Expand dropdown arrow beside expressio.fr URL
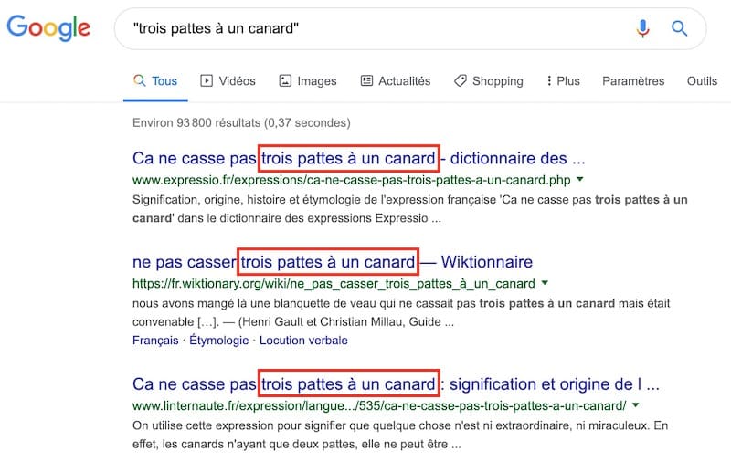 click(580, 179)
